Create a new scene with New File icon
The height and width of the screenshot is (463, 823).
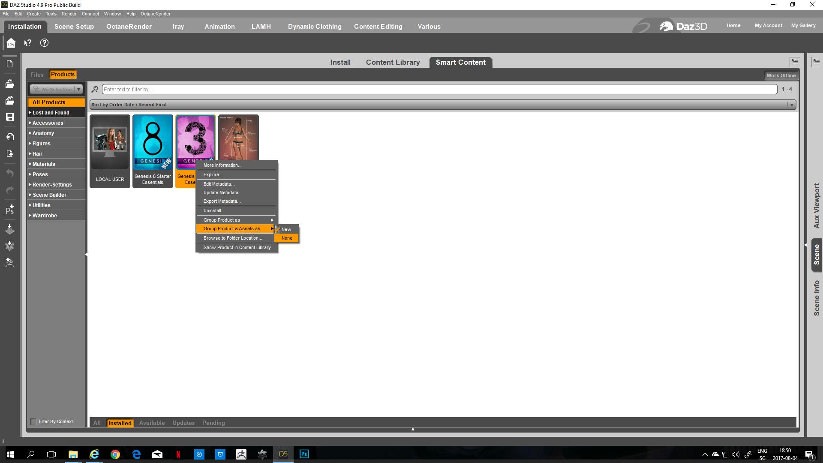point(9,64)
